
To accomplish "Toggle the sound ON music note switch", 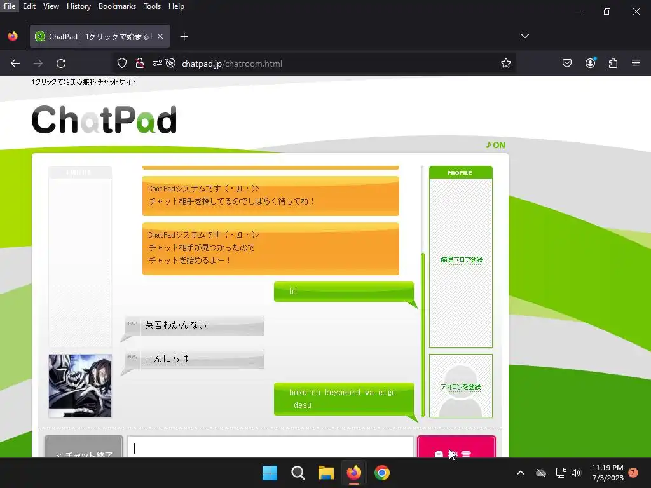I will point(495,145).
